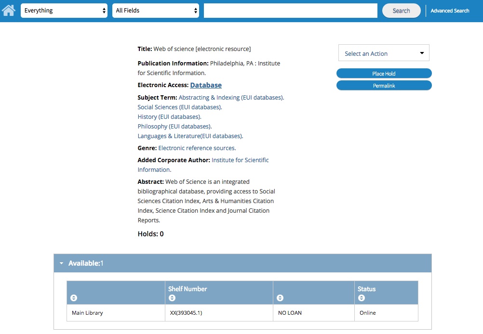This screenshot has width=483, height=334.
Task: Click the home icon in the navigation bar
Action: [8, 10]
